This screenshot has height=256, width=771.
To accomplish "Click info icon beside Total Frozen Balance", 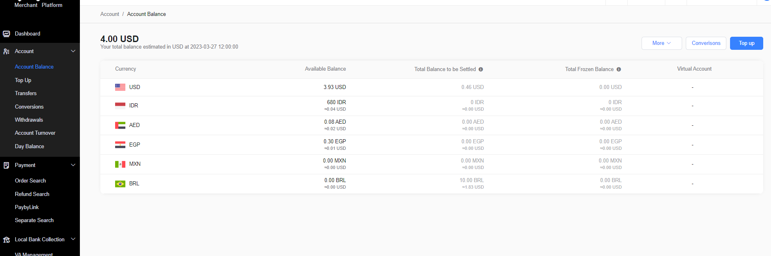I will (619, 69).
